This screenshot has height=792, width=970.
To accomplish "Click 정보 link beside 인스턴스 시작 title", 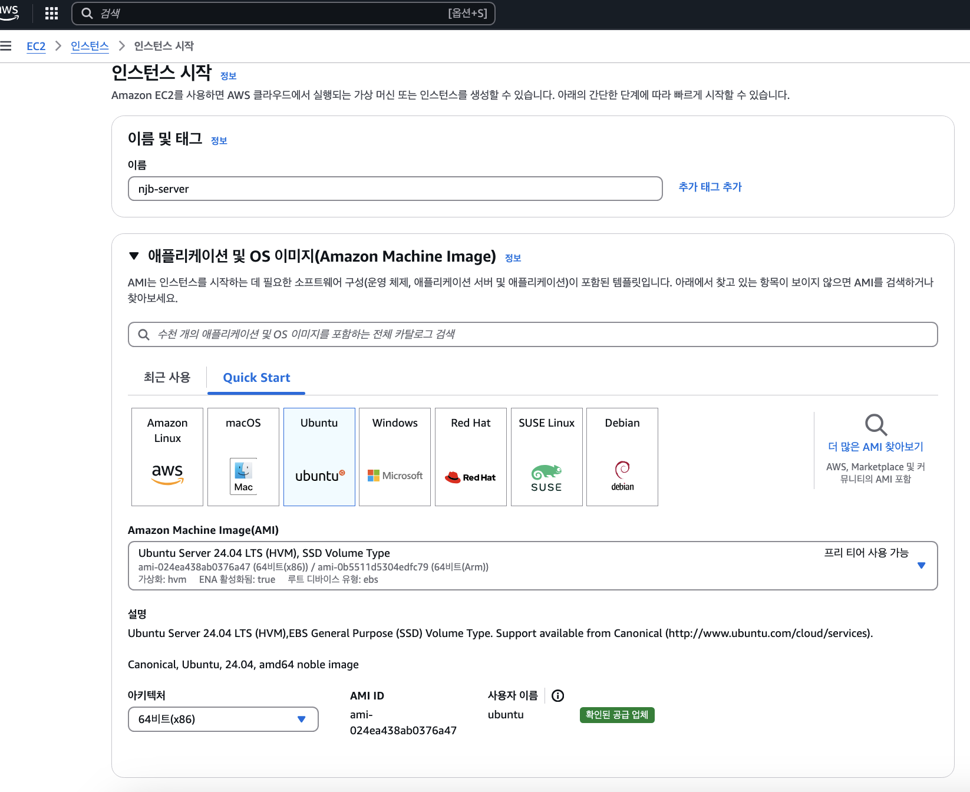I will (x=228, y=76).
